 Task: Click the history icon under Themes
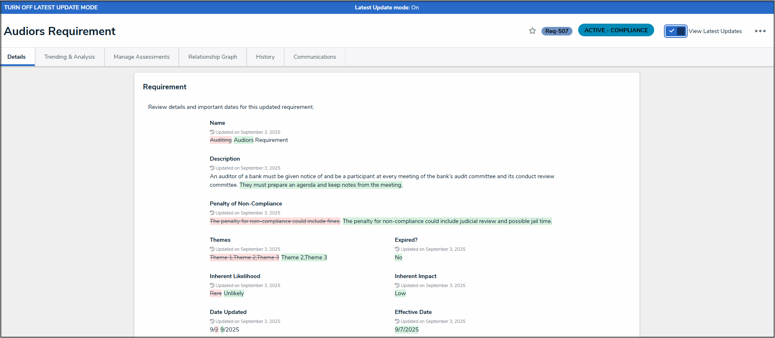(212, 249)
